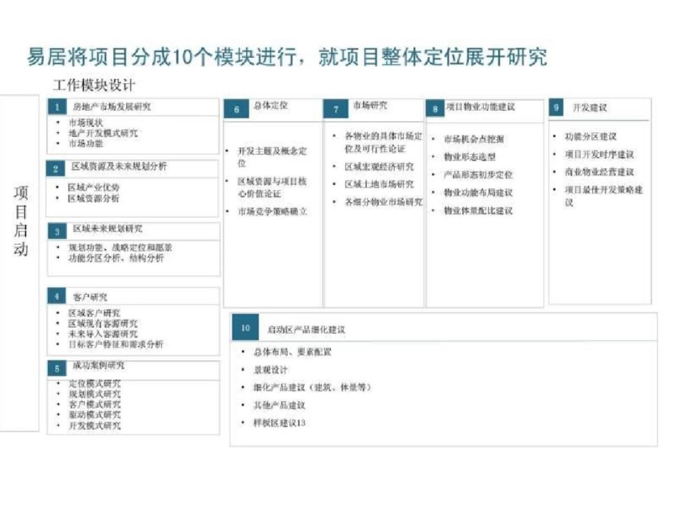The width and height of the screenshot is (678, 509).
Task: Click the number 6 badge beside 总体定位
Action: 236,109
